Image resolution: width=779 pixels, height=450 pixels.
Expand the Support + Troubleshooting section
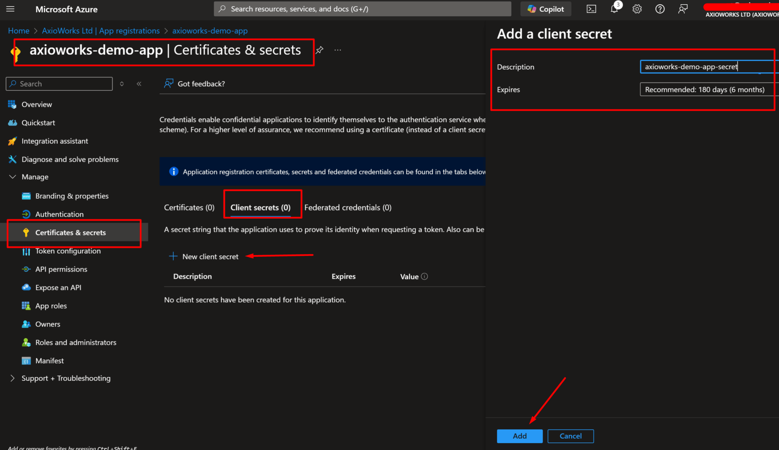tap(66, 378)
